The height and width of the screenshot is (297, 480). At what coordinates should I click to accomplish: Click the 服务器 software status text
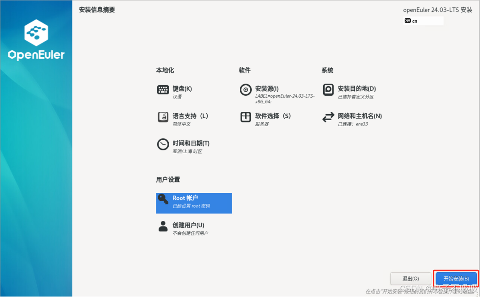tap(262, 124)
